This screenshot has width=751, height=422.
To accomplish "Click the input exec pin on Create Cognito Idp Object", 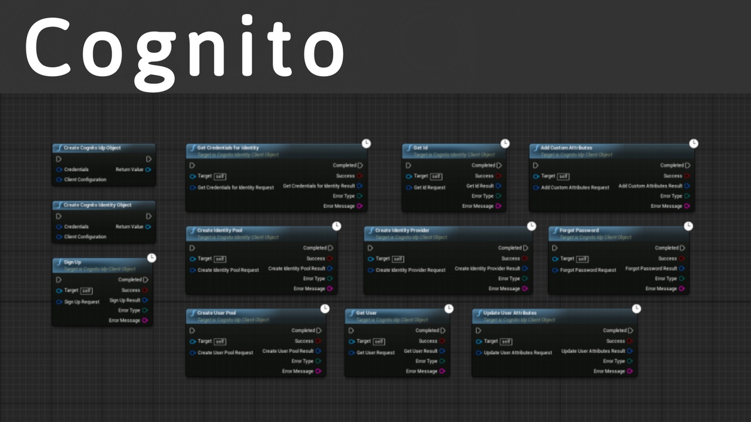I will tap(59, 159).
